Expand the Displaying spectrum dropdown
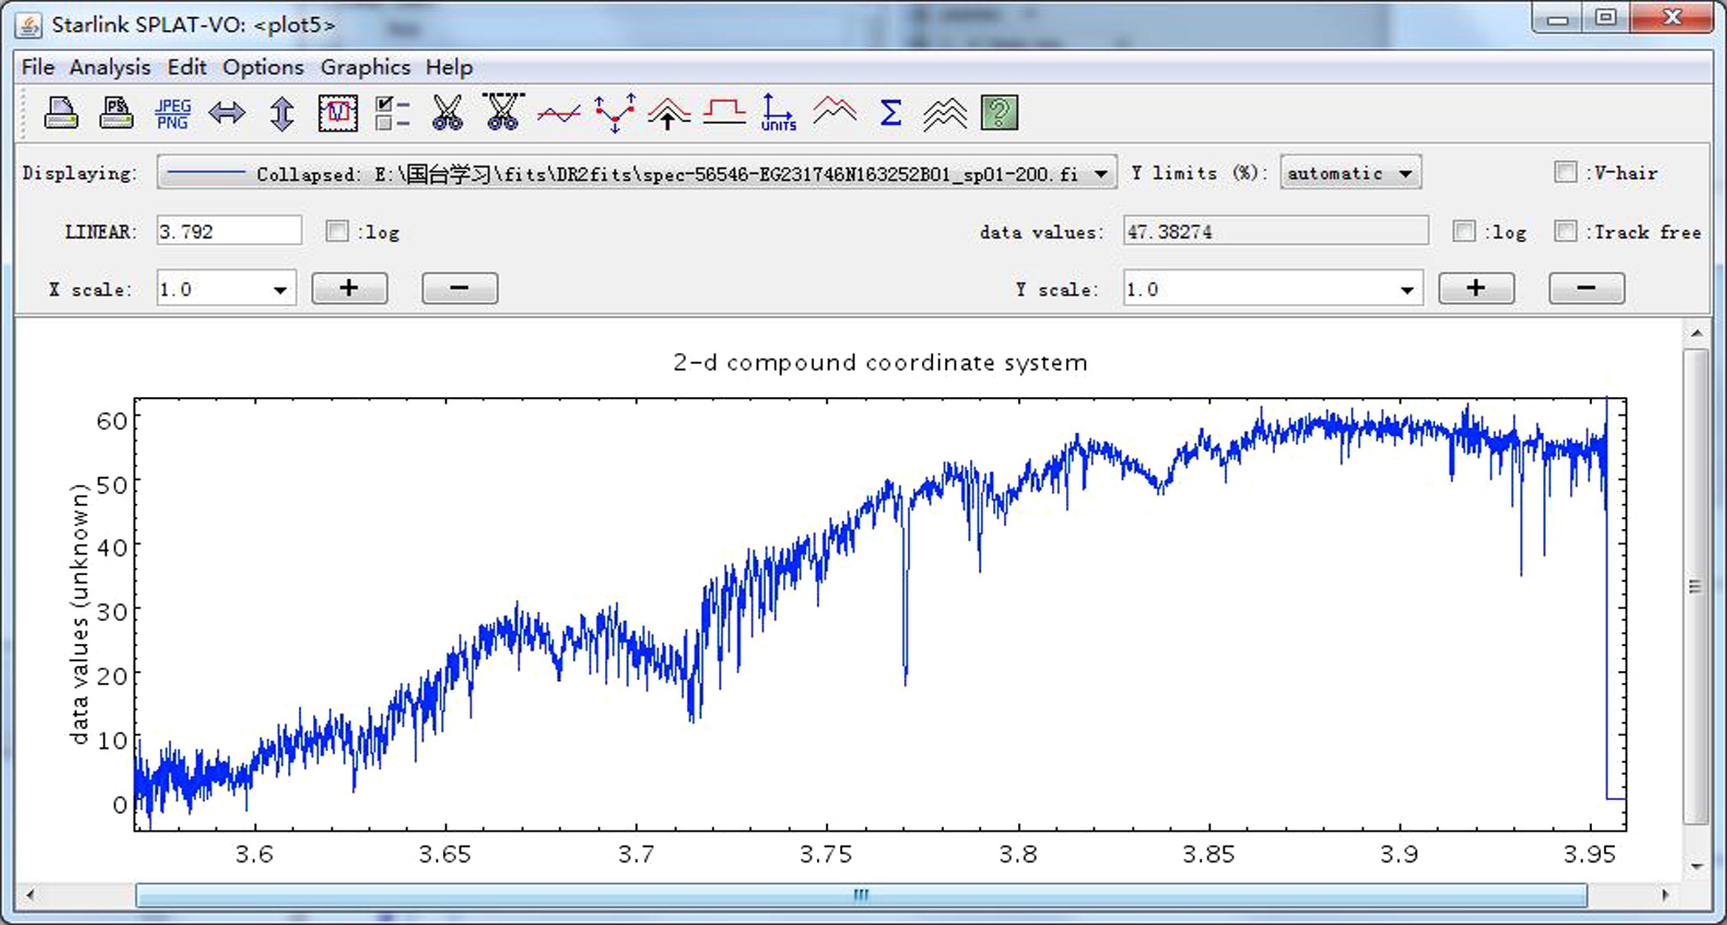Screen dimensions: 1727x925 pyautogui.click(x=1101, y=174)
